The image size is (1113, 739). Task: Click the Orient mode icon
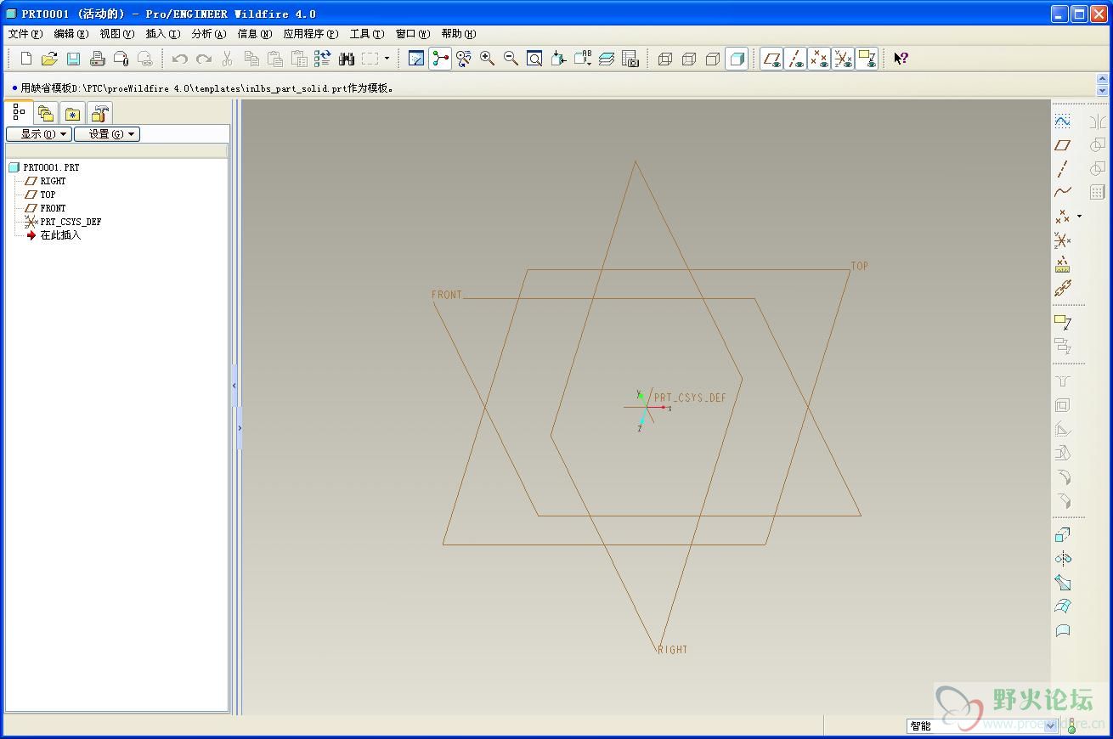[x=464, y=59]
